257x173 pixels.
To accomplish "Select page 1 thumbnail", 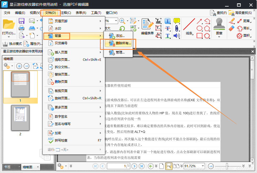I will click(20, 84).
